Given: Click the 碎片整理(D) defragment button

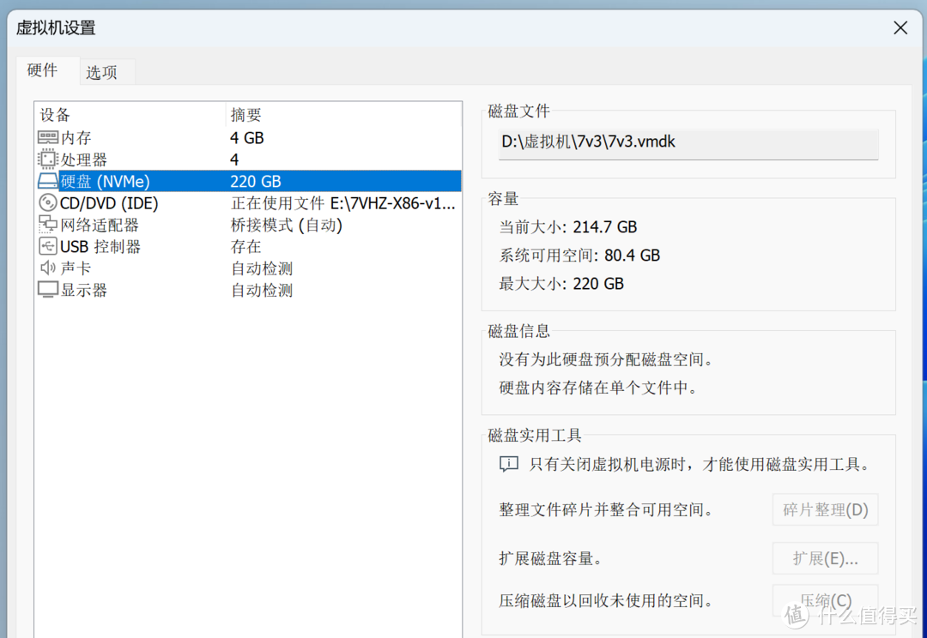Looking at the screenshot, I should tap(824, 509).
